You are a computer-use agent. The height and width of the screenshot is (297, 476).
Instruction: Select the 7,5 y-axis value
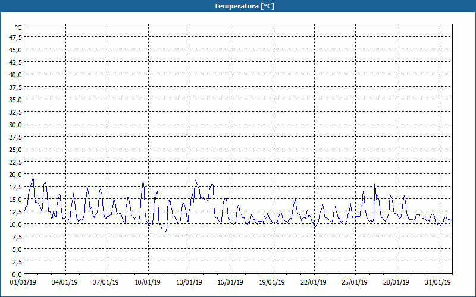pos(17,237)
